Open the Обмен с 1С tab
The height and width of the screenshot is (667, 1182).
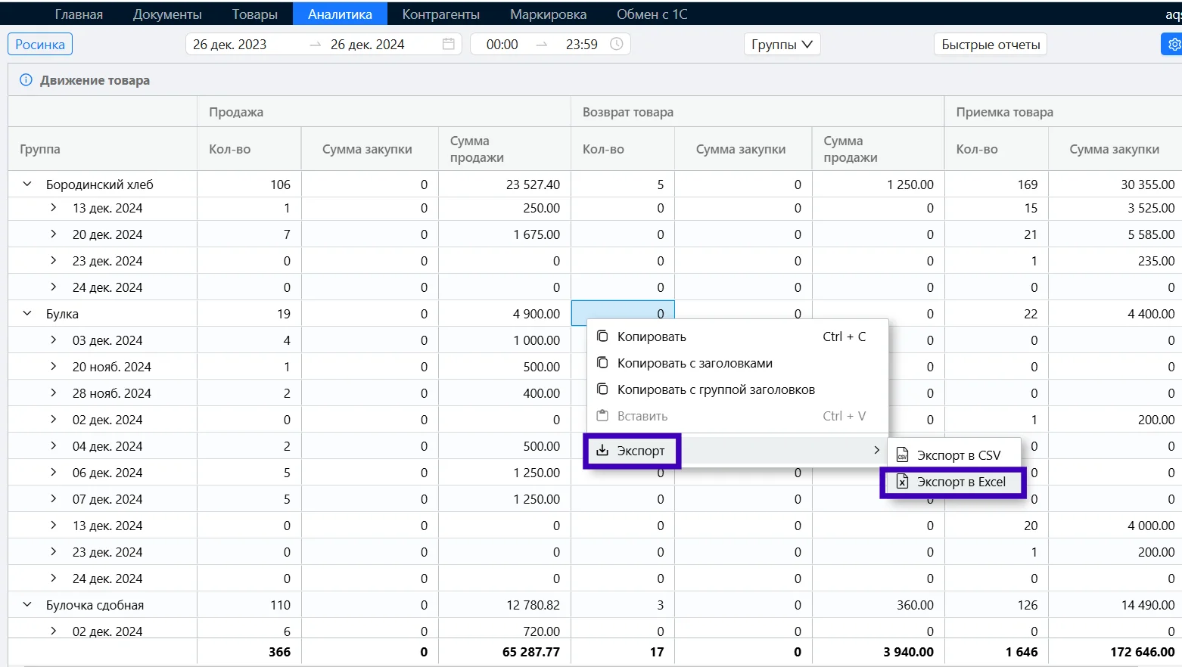[652, 14]
